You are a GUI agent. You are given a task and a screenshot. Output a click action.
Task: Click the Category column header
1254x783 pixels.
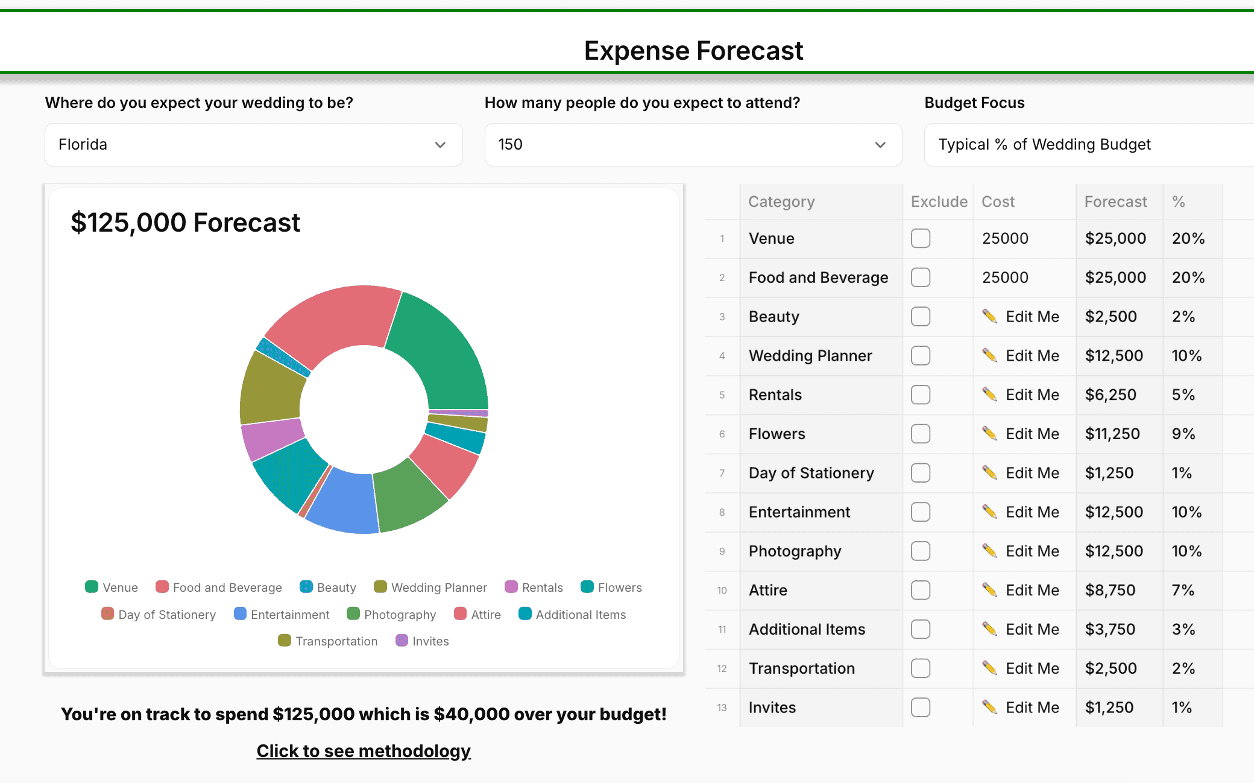pos(781,201)
